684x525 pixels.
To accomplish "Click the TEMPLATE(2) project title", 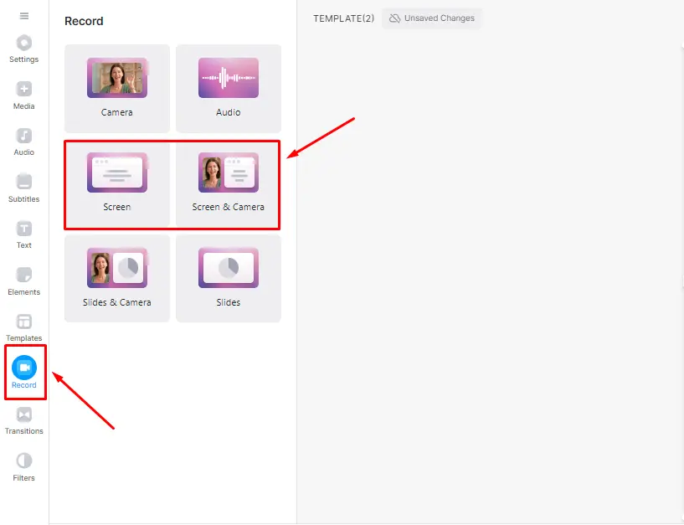I will pos(344,18).
